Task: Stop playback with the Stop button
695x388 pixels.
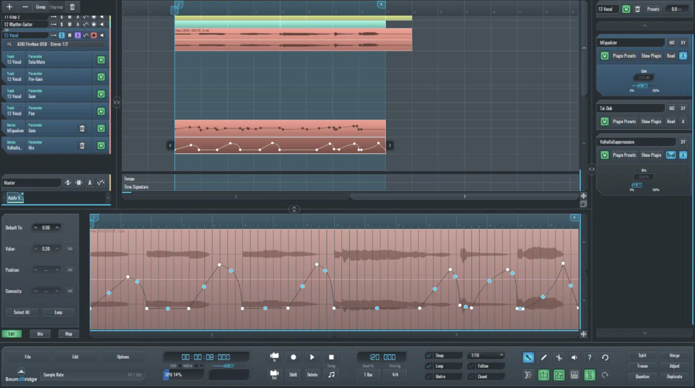Action: click(x=331, y=357)
